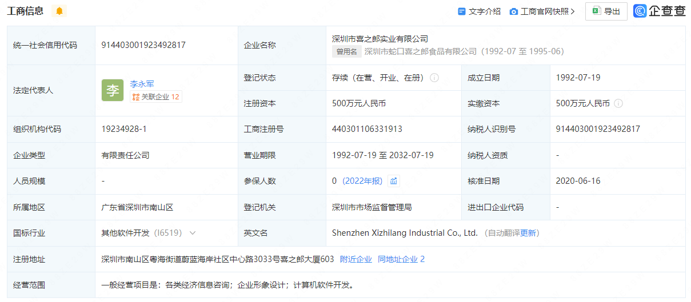Click the 导出 export button

pyautogui.click(x=606, y=11)
